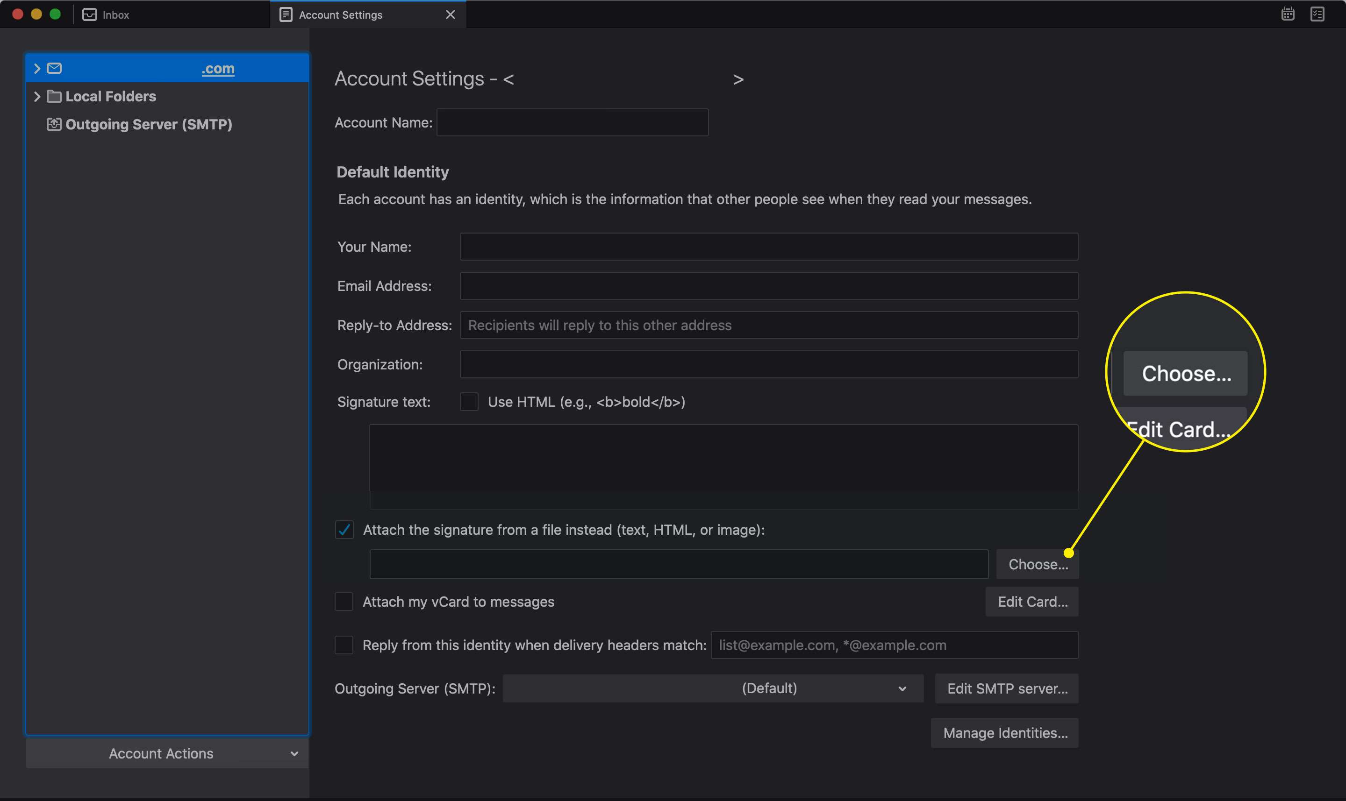Open Manage Identities...
1346x801 pixels.
click(x=1005, y=733)
